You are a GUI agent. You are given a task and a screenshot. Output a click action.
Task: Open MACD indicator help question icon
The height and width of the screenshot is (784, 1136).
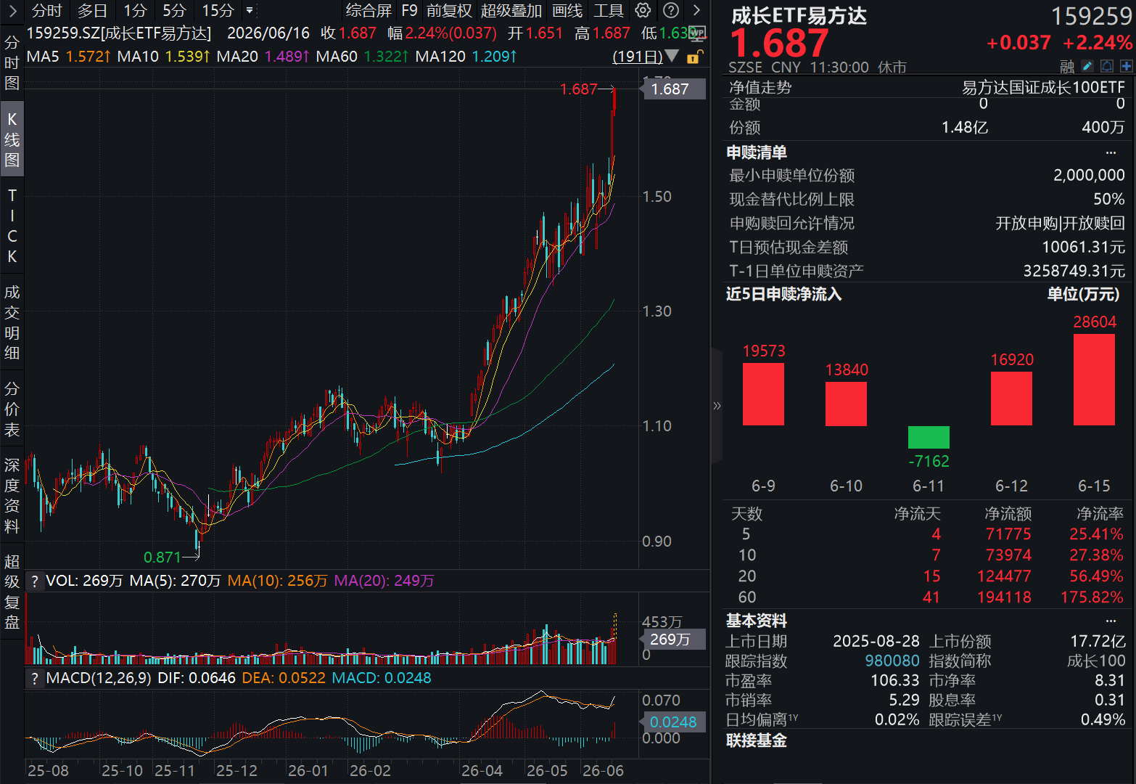(x=34, y=678)
